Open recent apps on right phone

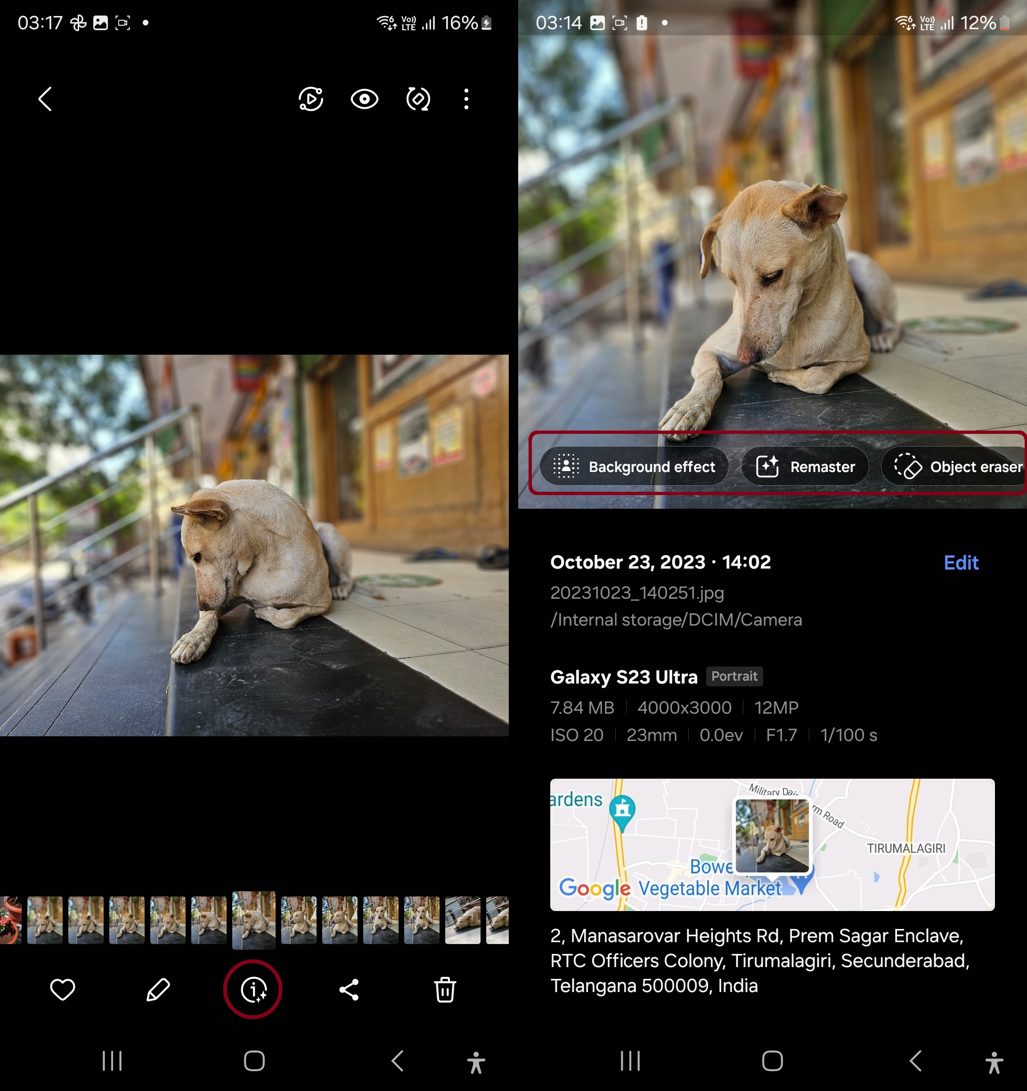[630, 1061]
